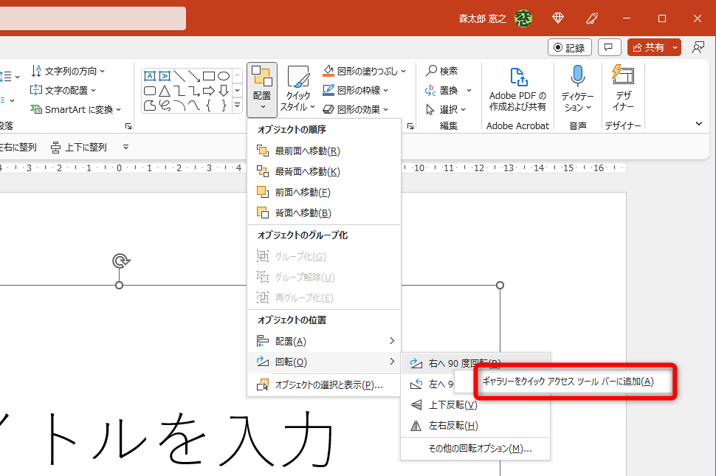Screen dimensions: 716x476
Task: Open the comments pane icon
Action: point(609,47)
